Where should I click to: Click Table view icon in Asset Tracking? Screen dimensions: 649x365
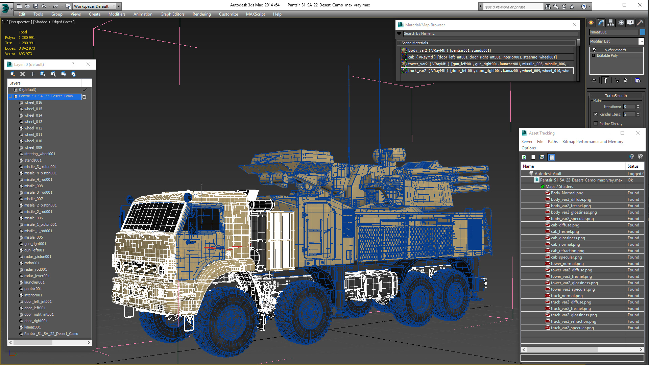[552, 157]
